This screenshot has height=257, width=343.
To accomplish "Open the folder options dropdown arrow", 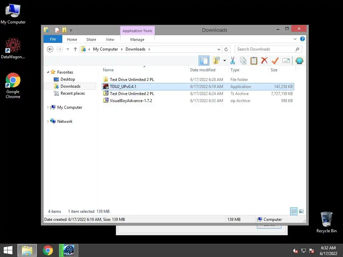I will (x=224, y=61).
